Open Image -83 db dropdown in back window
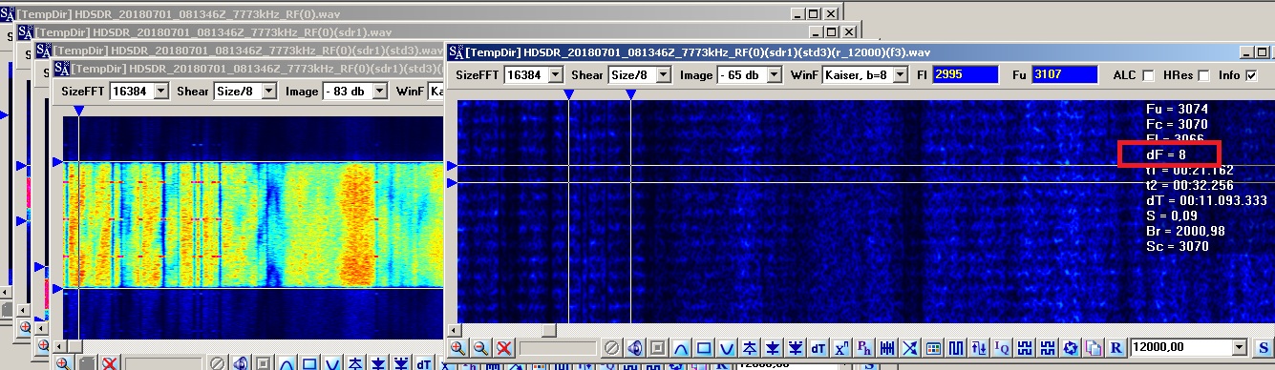1275x370 pixels. (380, 92)
